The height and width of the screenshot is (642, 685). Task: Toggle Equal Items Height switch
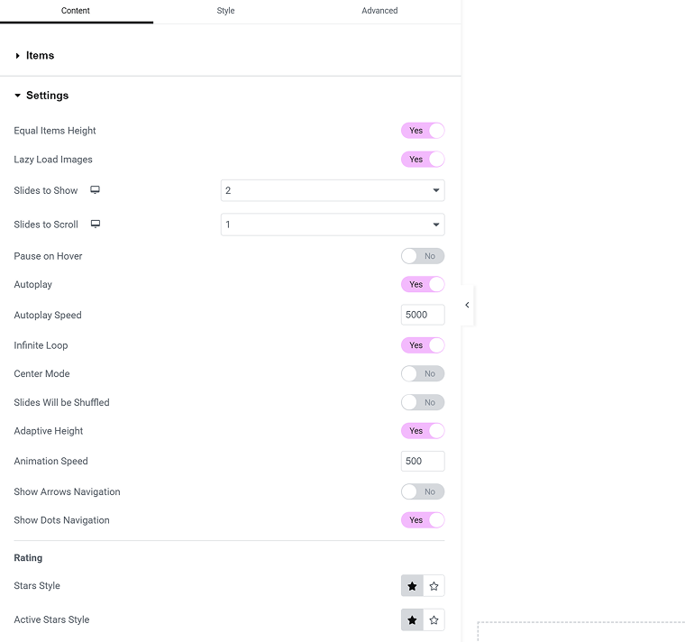(423, 131)
